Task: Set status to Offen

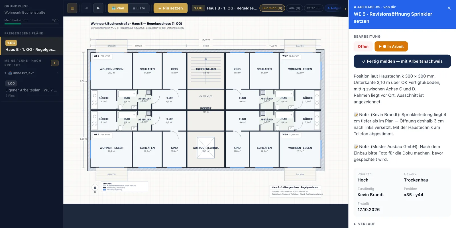Action: 363,46
